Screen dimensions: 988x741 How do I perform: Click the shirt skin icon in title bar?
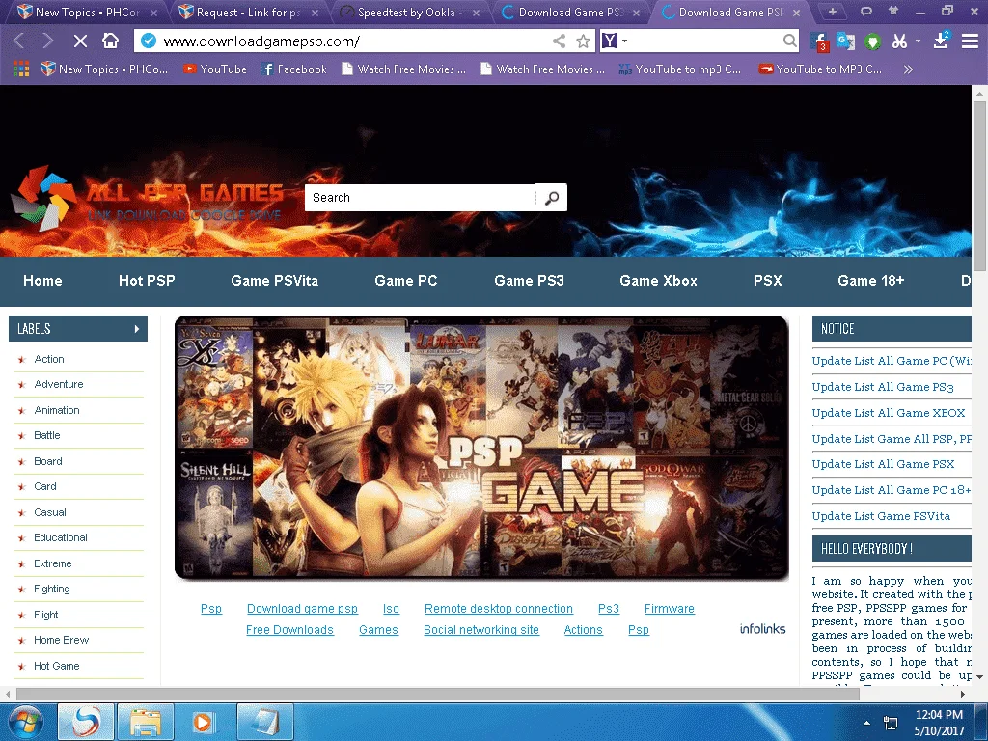pyautogui.click(x=892, y=11)
